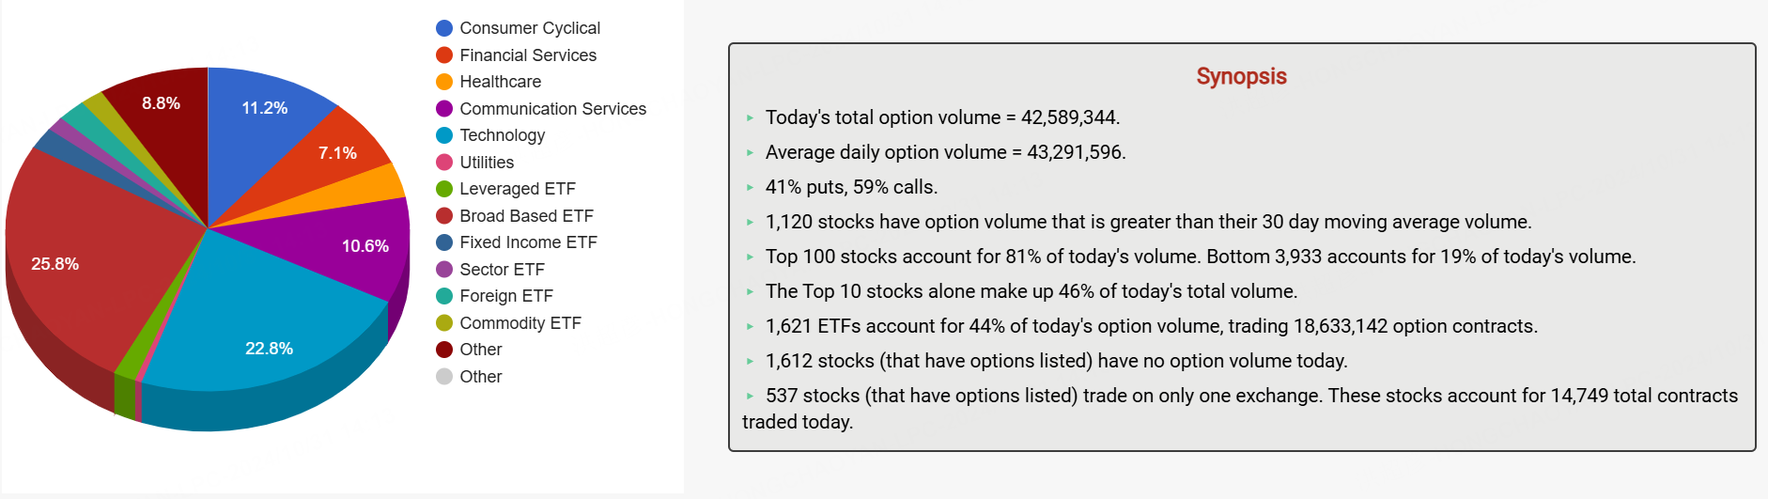
Task: Click the Fixed Income ETF legend dot
Action: [x=444, y=242]
